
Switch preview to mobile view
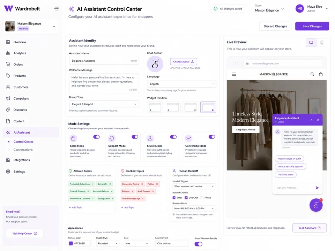tap(322, 43)
